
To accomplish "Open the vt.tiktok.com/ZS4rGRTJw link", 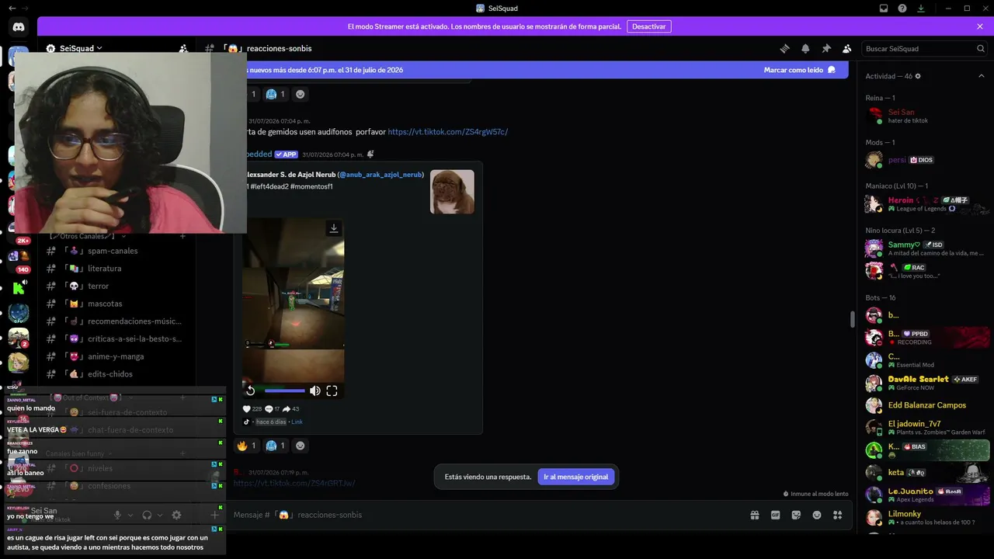I will pyautogui.click(x=294, y=484).
